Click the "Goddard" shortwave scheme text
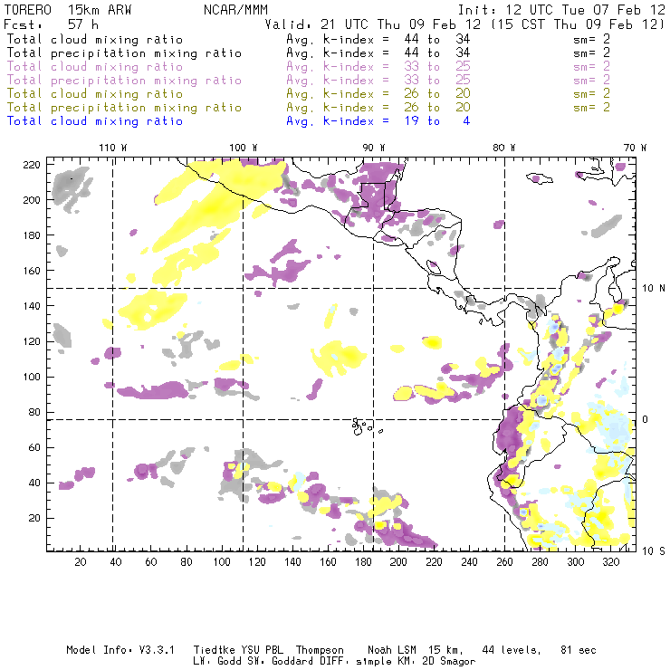This screenshot has height=670, width=670. [293, 662]
